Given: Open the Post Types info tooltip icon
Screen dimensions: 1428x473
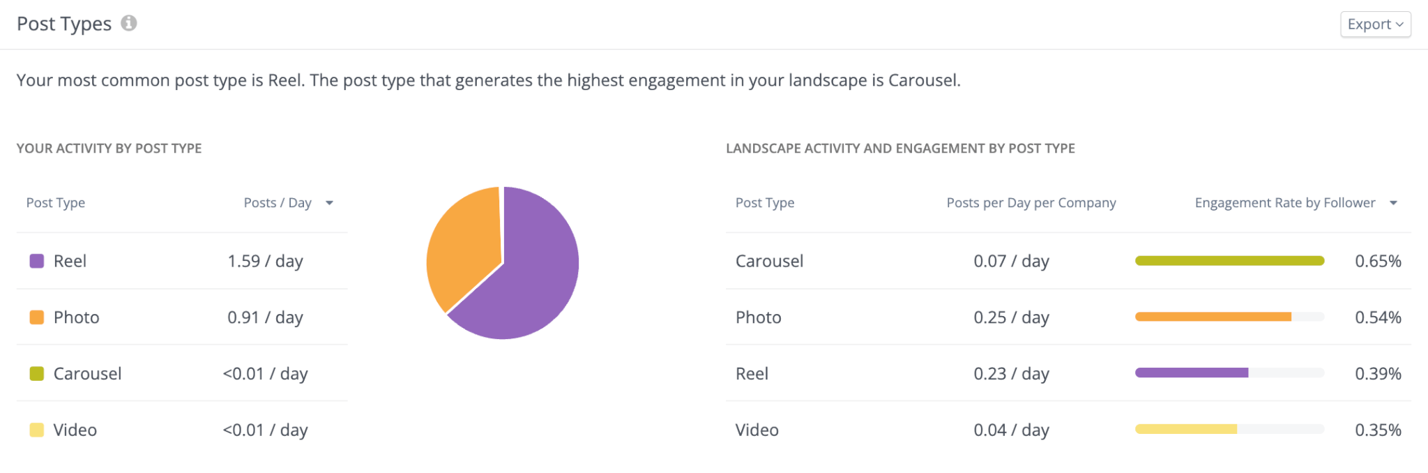Looking at the screenshot, I should click(129, 23).
